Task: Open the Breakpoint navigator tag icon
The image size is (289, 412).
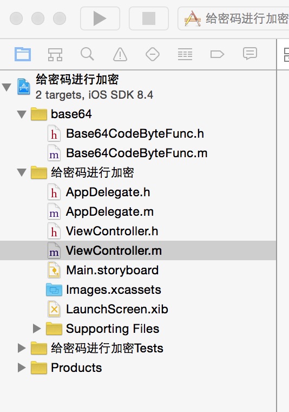Action: click(x=217, y=54)
